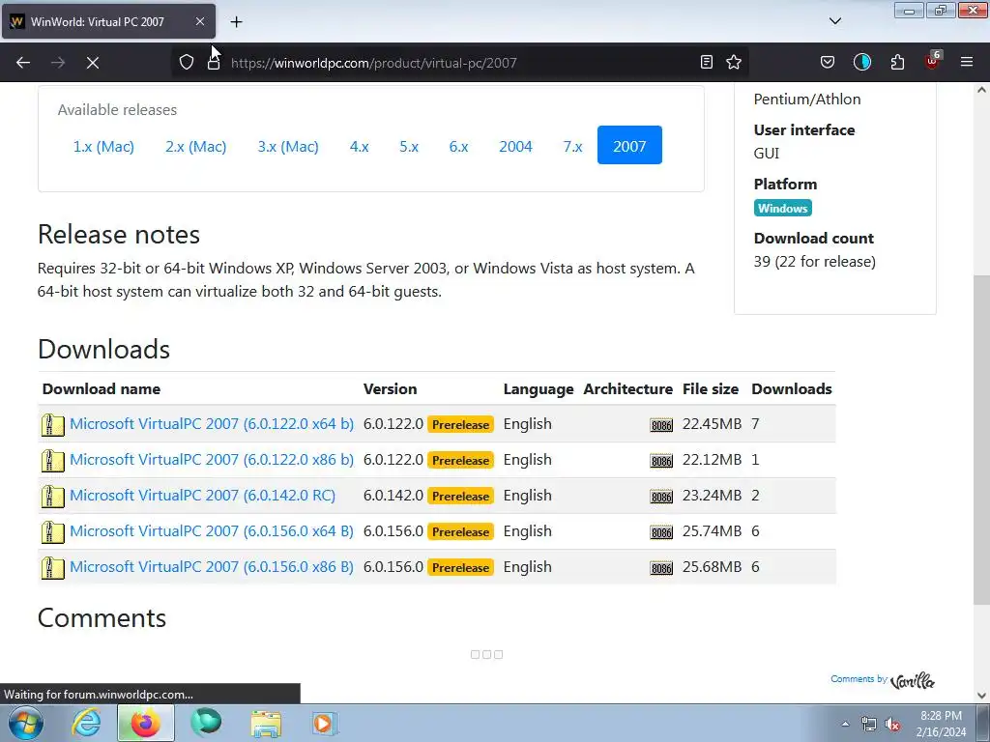This screenshot has height=742, width=990.
Task: Select the 5.x release
Action: coord(409,147)
